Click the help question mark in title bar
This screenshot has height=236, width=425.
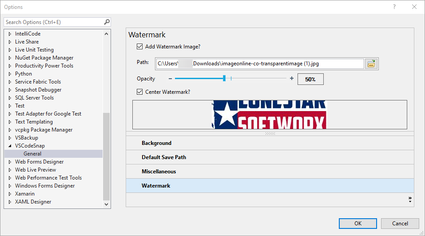click(x=394, y=7)
